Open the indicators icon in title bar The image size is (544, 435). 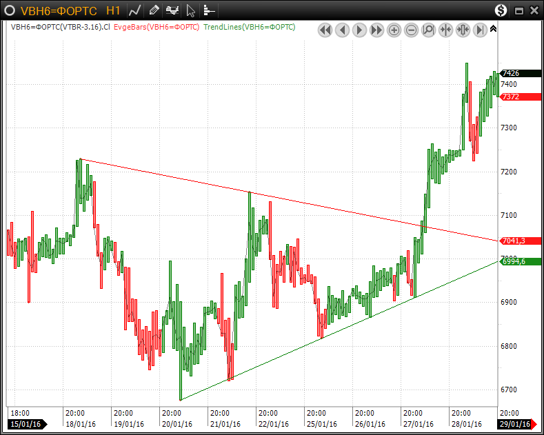point(172,10)
